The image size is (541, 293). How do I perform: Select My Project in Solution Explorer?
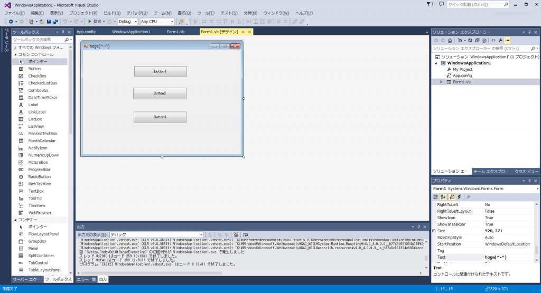click(462, 69)
